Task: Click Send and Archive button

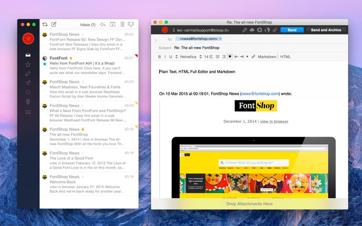Action: (x=326, y=30)
